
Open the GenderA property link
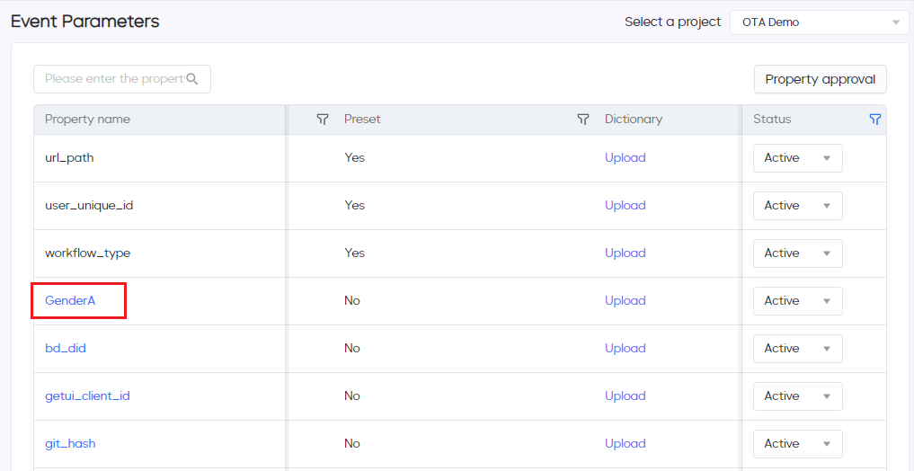pyautogui.click(x=70, y=301)
